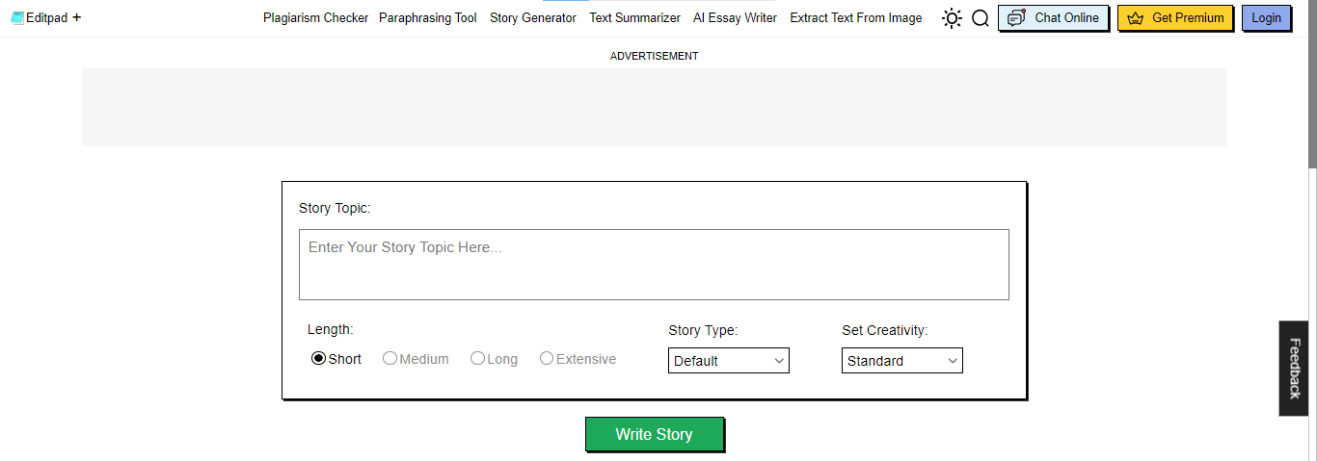1317x461 pixels.
Task: Open search with magnifier icon
Action: [981, 18]
